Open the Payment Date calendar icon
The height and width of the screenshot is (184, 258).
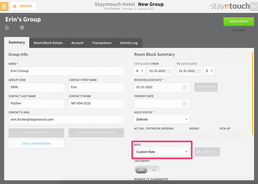tap(185, 104)
